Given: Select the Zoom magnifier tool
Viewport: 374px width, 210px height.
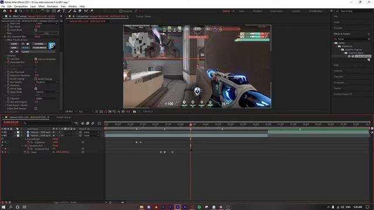Looking at the screenshot, I should point(21,11).
